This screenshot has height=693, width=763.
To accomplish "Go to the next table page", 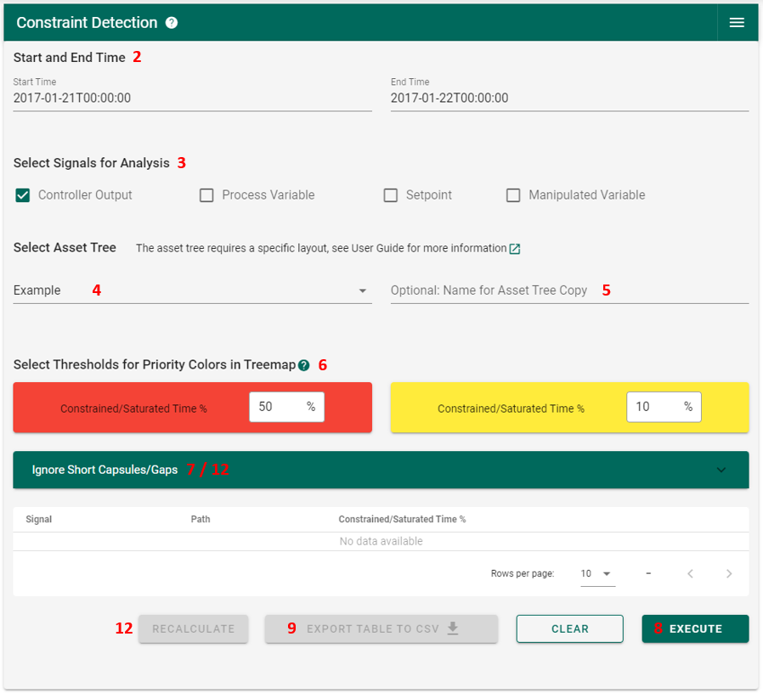I will click(x=728, y=573).
